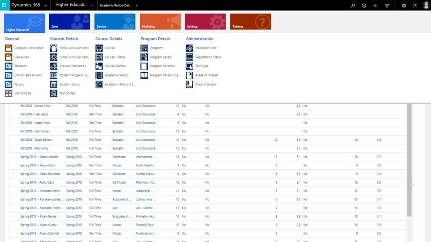The width and height of the screenshot is (431, 242).
Task: Click the Dashboards icon
Action: pos(8,93)
